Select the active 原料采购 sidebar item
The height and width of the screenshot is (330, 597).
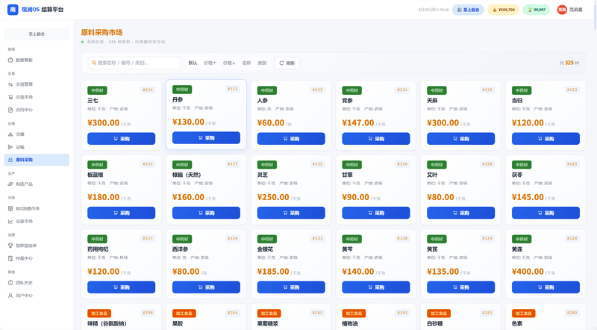[37, 160]
